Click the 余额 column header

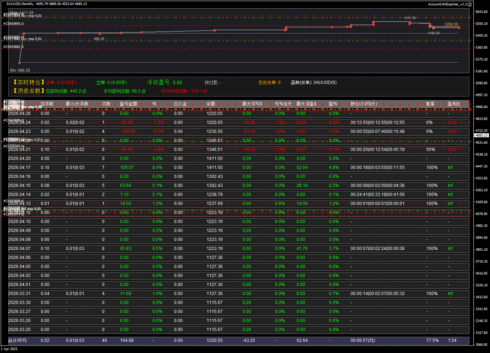tap(210, 104)
